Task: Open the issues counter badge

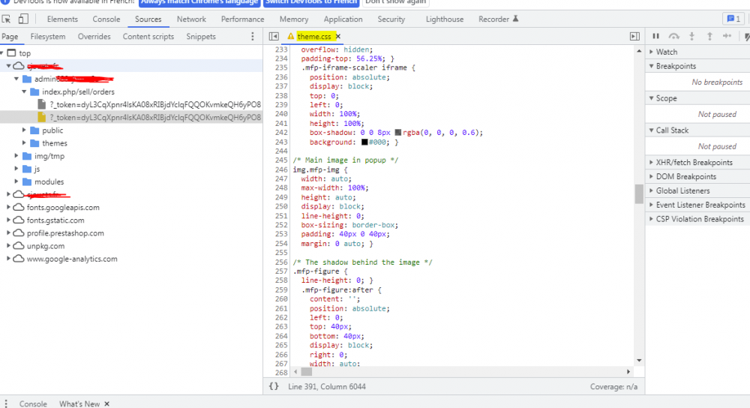Action: pos(732,19)
